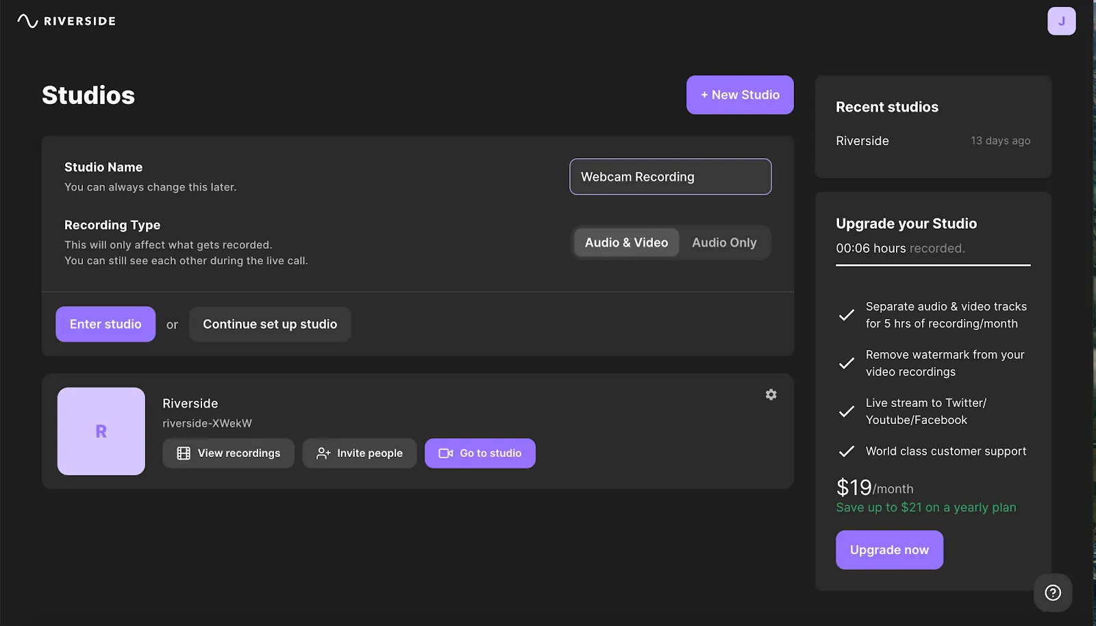This screenshot has height=626, width=1096.
Task: Click the View recordings film icon
Action: (182, 453)
